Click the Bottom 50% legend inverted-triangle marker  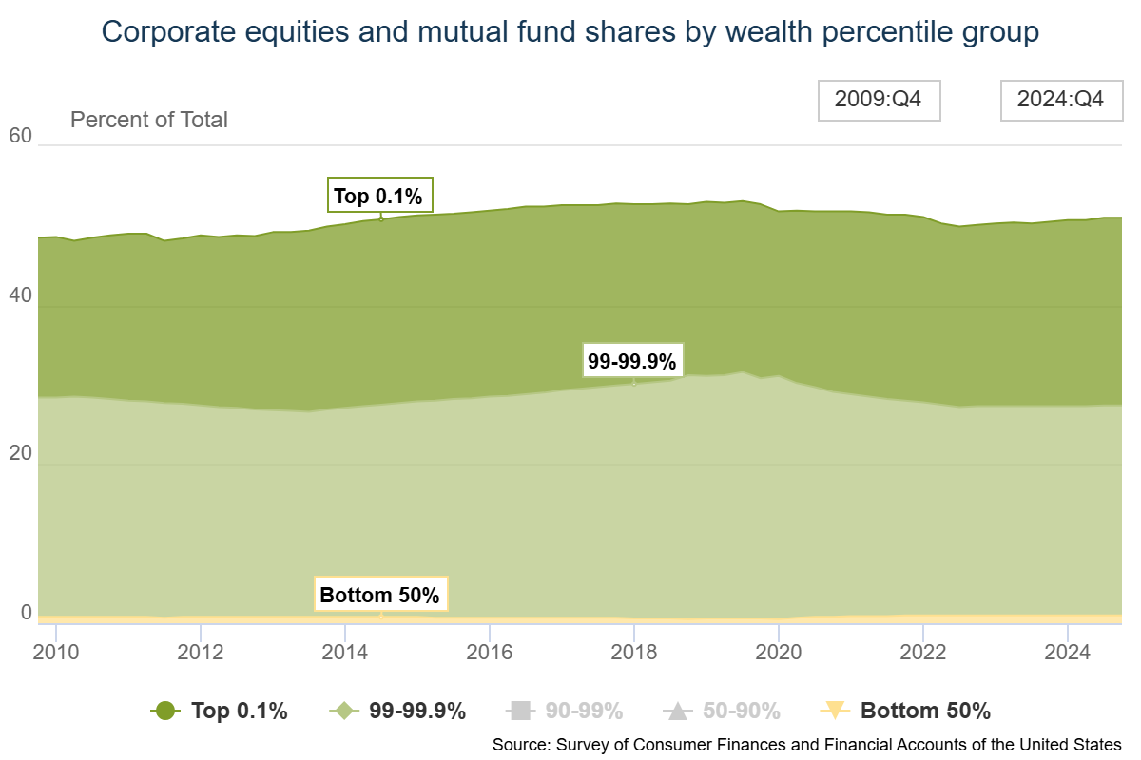[833, 711]
